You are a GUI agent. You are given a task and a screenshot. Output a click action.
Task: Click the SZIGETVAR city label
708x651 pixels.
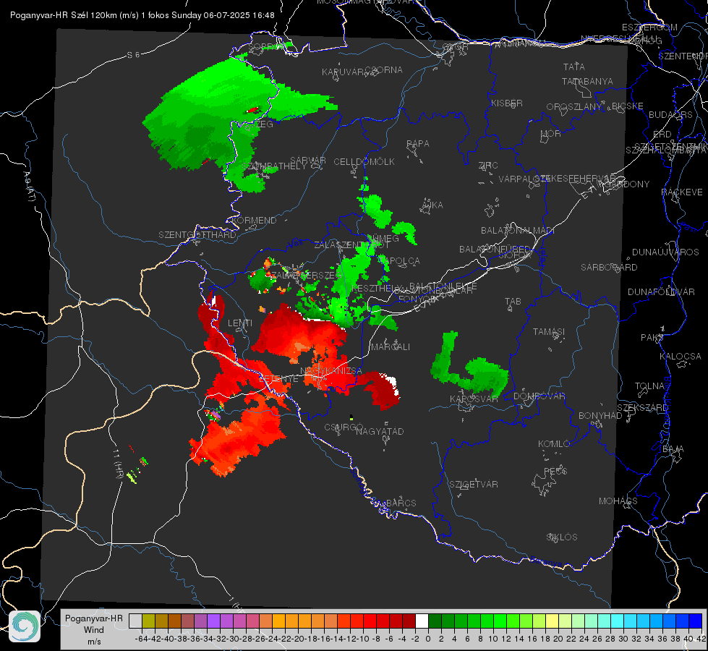coord(474,484)
